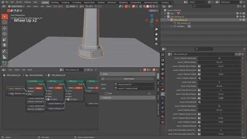Select the Annotate tool
The width and height of the screenshot is (247, 139).
5,51
